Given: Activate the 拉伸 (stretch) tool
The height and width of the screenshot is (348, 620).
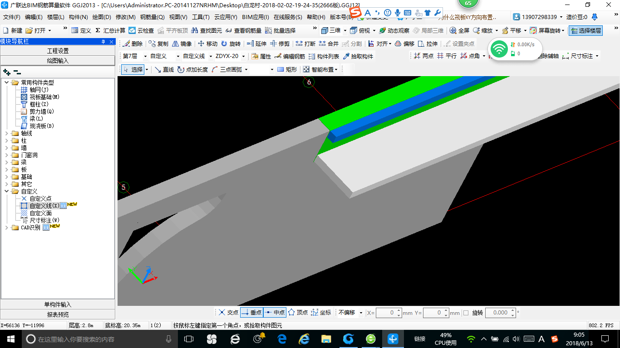Looking at the screenshot, I should tap(428, 44).
